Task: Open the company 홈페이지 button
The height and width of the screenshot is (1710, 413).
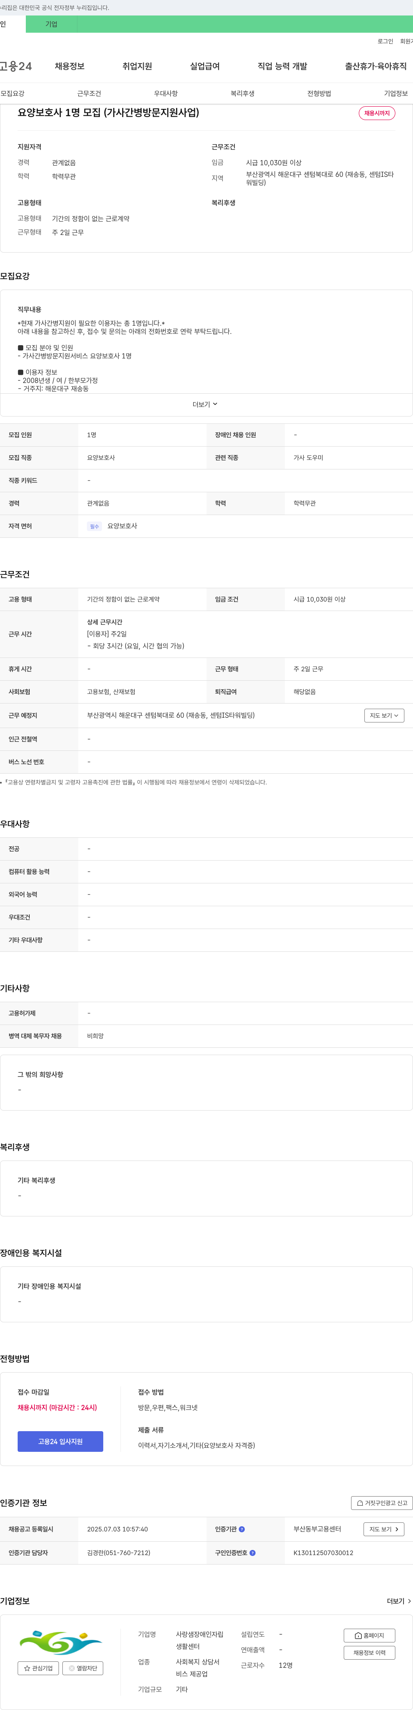Action: (x=369, y=1636)
